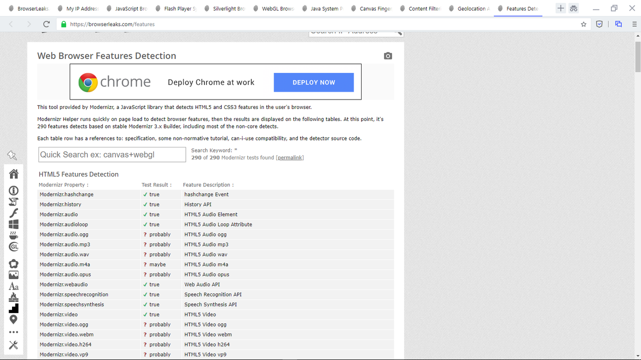The image size is (641, 360).
Task: Open the three-dots more icon in sidebar
Action: click(14, 332)
